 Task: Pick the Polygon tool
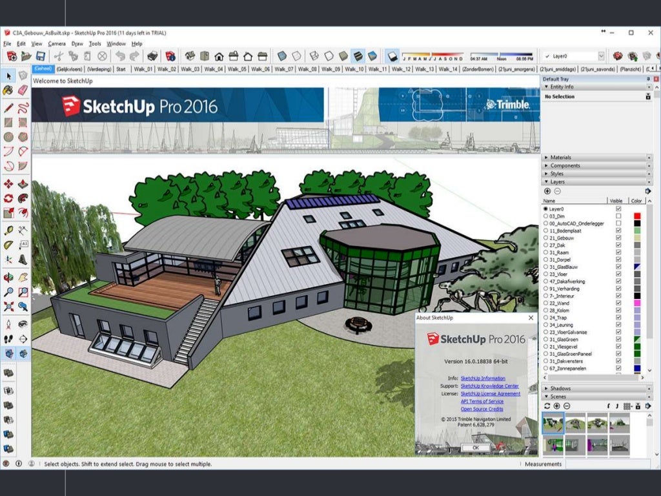tap(23, 137)
